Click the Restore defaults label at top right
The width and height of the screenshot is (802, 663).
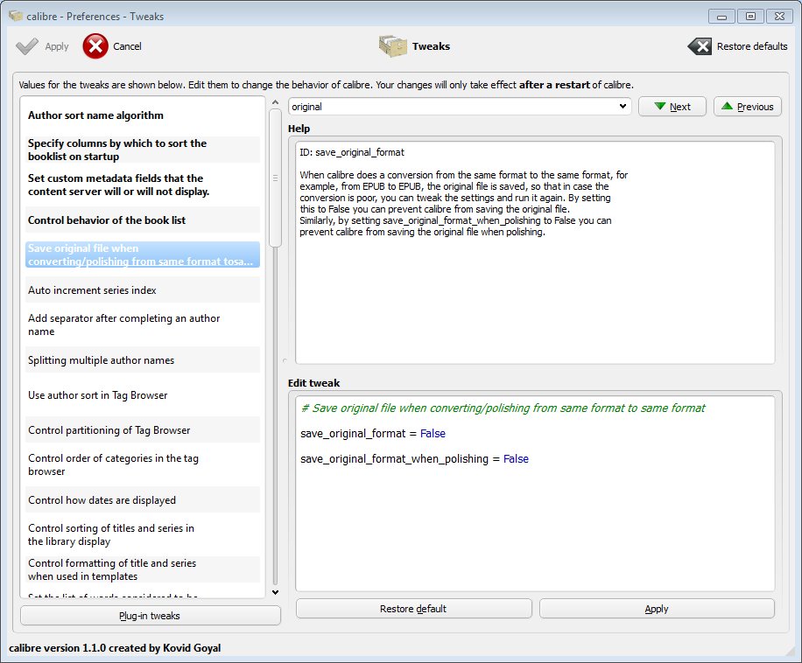(752, 46)
